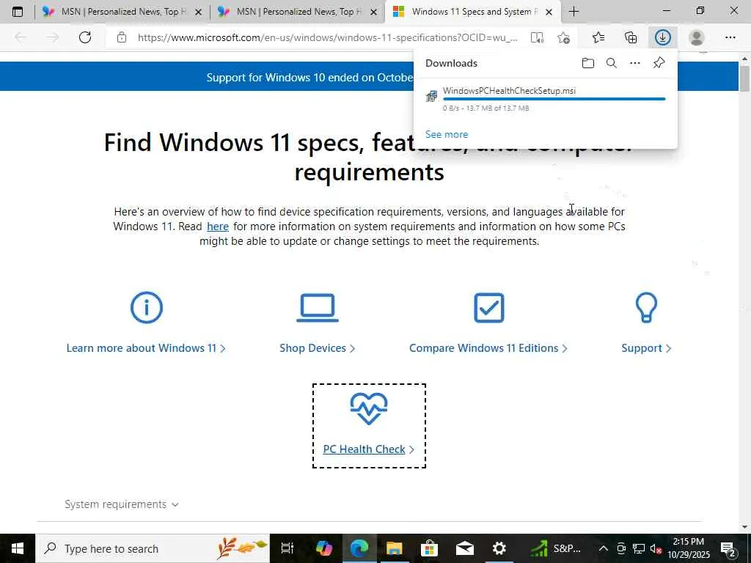Pin the Downloads panel
Viewport: 751px width, 563px height.
[x=659, y=63]
